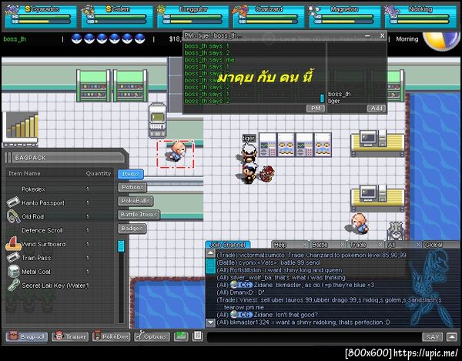The height and width of the screenshot is (361, 462).
Task: Click the Kanto Passport item icon
Action: click(x=13, y=202)
